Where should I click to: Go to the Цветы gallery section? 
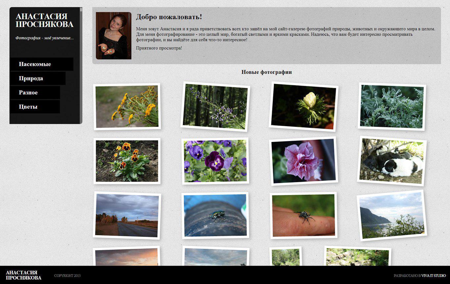tap(28, 107)
